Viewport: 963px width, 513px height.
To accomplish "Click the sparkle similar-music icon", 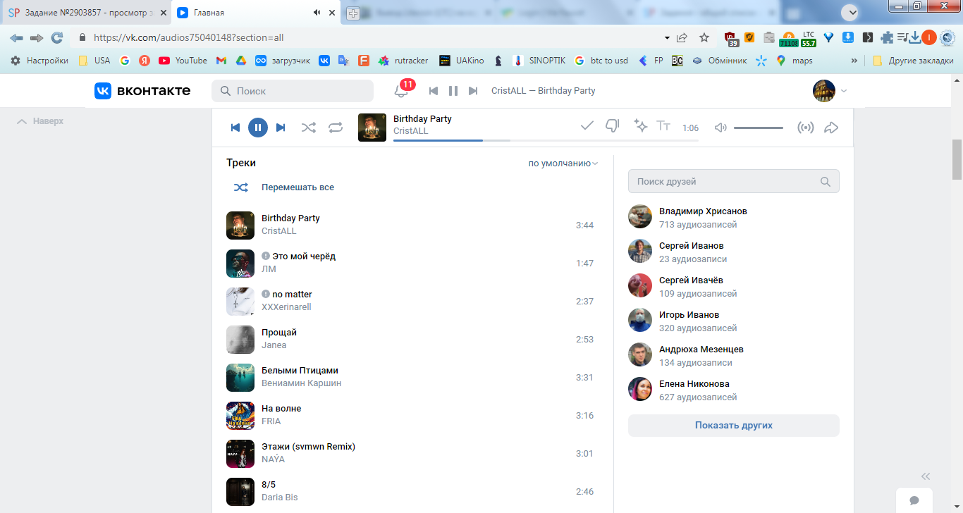I will (x=640, y=125).
